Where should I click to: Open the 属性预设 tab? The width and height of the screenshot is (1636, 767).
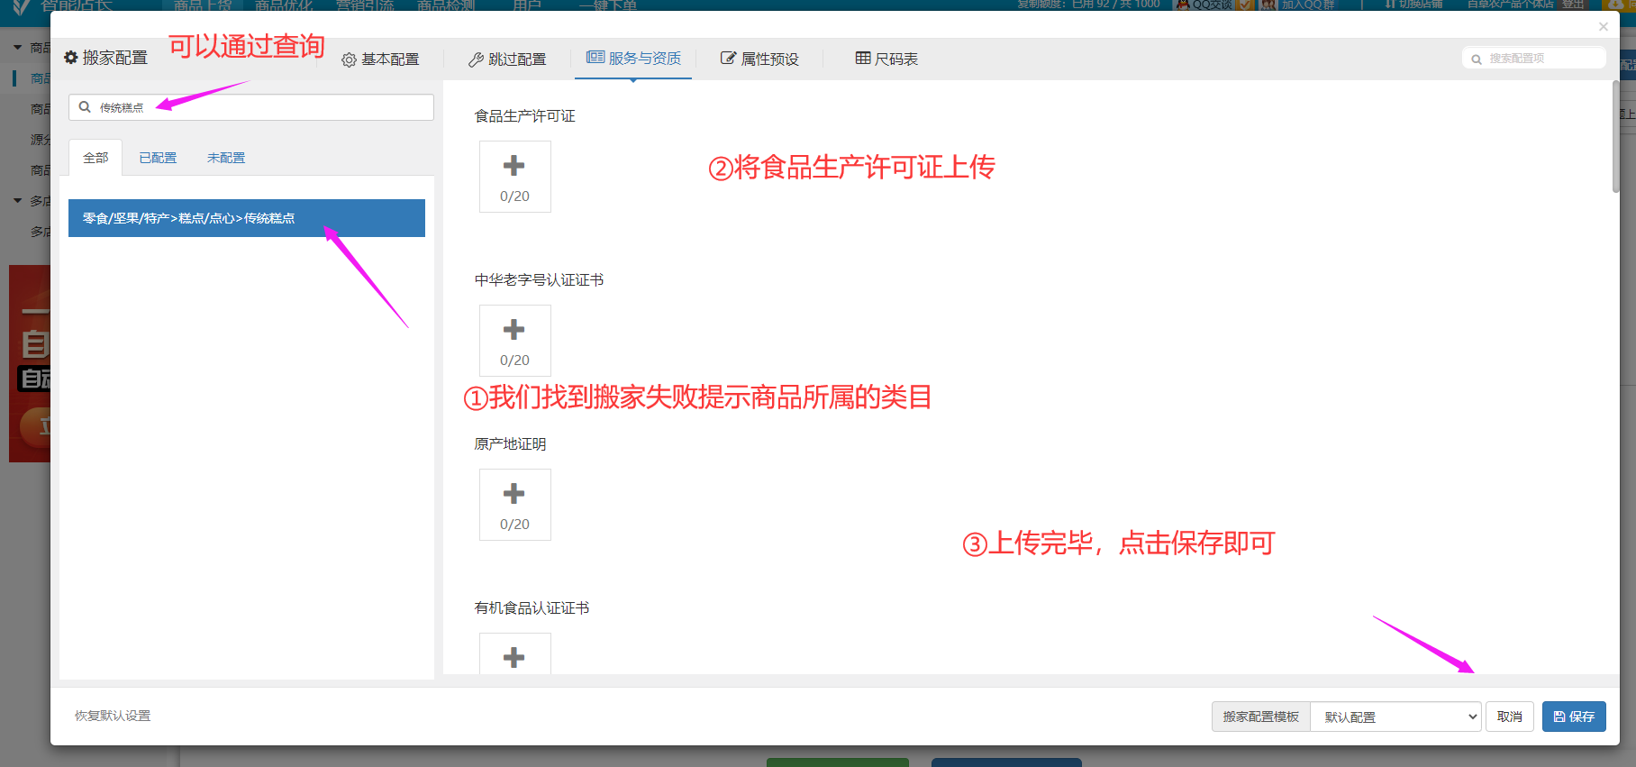[759, 59]
